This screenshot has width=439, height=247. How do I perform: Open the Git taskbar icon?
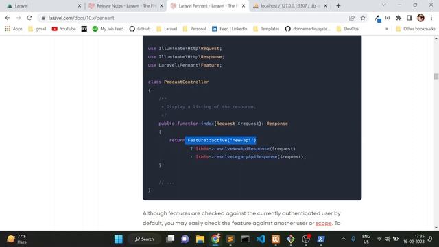(x=291, y=239)
